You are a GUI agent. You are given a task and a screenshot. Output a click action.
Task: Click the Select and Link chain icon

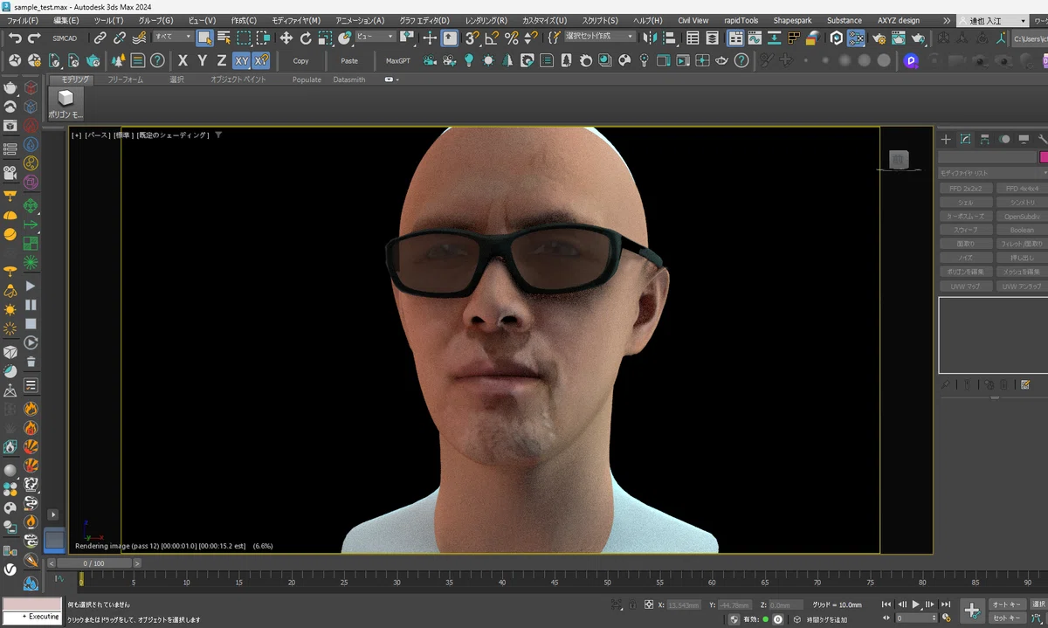coord(100,38)
